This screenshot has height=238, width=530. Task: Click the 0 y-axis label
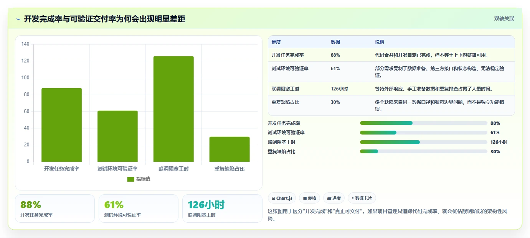[x=28, y=162]
